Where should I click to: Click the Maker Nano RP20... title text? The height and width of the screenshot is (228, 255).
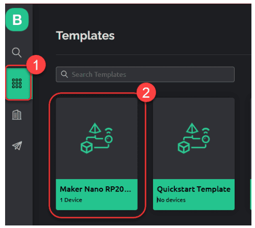click(95, 189)
